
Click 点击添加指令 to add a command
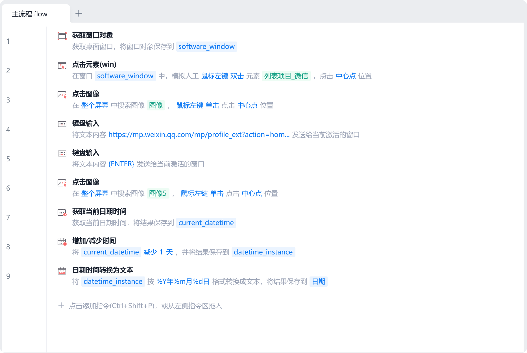tap(145, 306)
